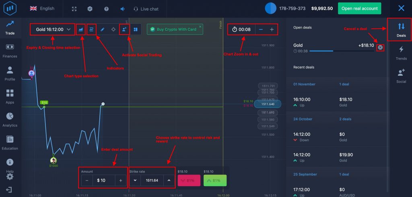Click the $ 10 amount field

(104, 180)
